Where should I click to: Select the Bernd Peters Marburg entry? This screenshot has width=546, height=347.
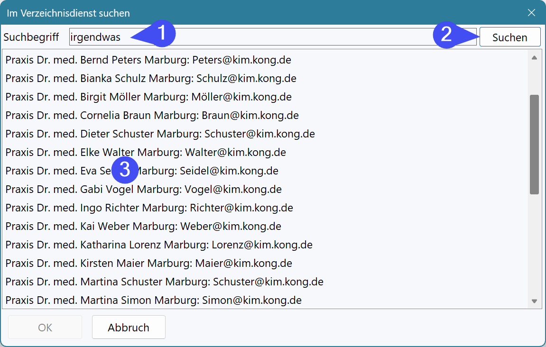148,60
